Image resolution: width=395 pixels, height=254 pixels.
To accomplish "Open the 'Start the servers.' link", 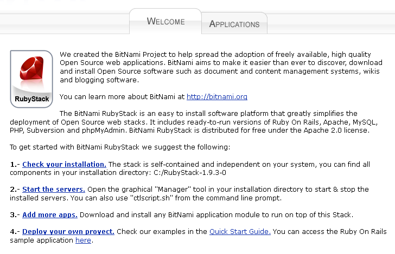I will (54, 190).
